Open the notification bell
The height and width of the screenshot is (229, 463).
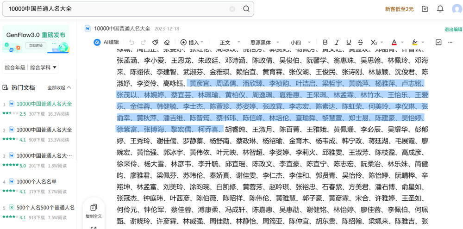pyautogui.click(x=440, y=9)
